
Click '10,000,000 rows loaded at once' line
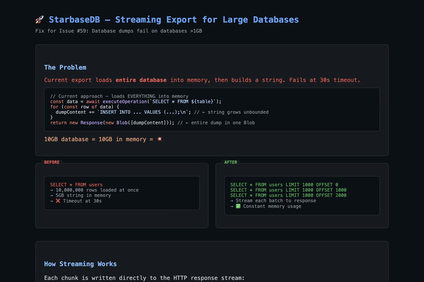click(94, 190)
